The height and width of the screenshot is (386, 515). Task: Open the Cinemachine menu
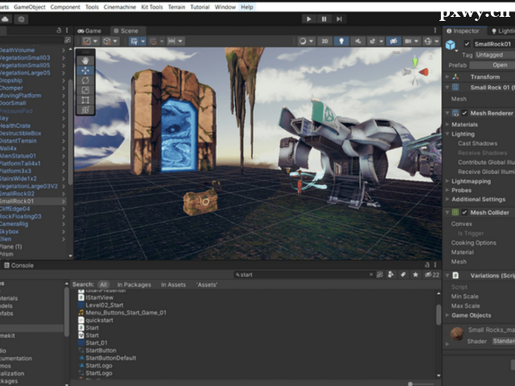[x=121, y=6]
